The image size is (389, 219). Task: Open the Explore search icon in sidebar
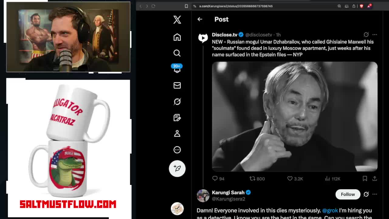(177, 53)
